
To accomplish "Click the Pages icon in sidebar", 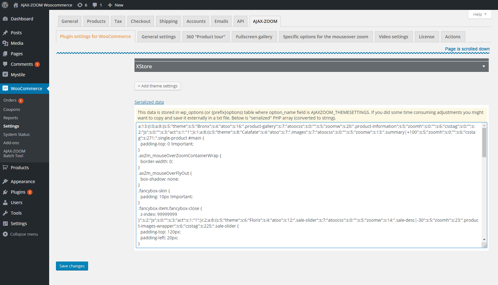I will click(x=5, y=54).
